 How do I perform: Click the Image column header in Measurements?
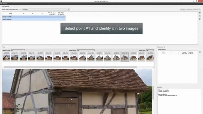[163, 53]
